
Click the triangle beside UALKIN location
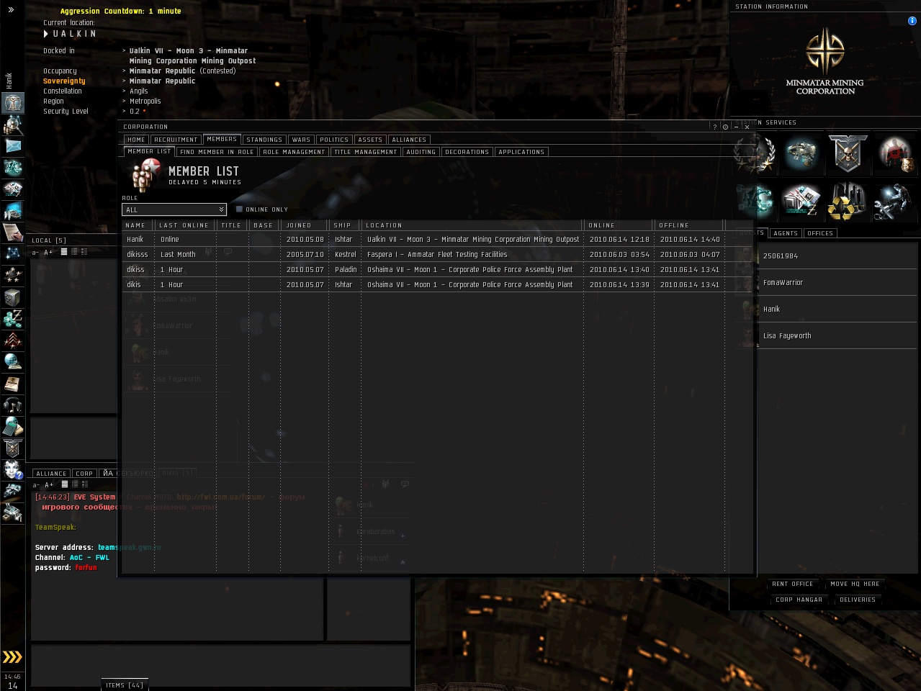click(x=46, y=34)
